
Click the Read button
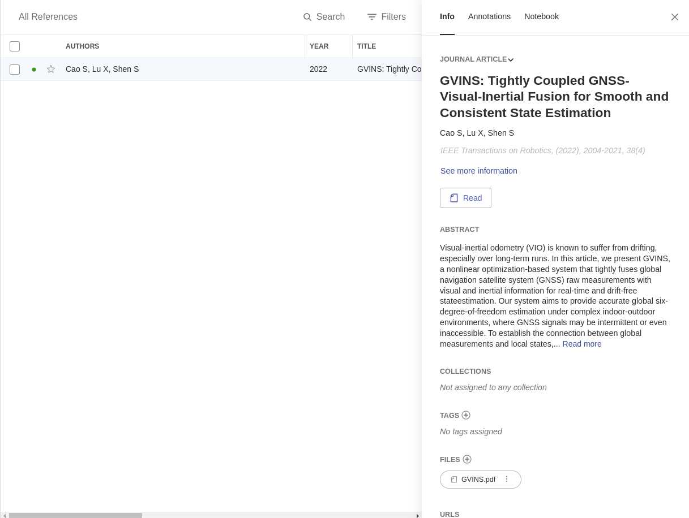click(x=465, y=198)
